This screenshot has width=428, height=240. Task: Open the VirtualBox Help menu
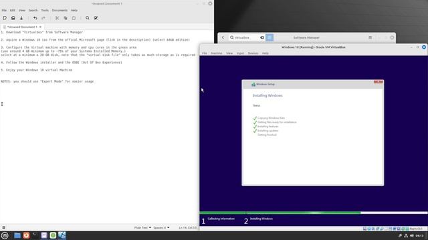[265, 53]
